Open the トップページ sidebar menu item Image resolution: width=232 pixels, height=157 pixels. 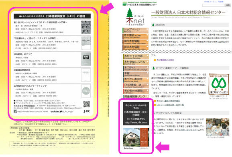click(x=136, y=30)
